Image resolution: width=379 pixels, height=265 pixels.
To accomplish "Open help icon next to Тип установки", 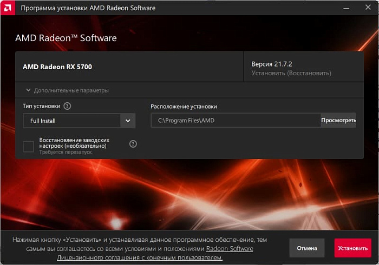I will click(67, 106).
